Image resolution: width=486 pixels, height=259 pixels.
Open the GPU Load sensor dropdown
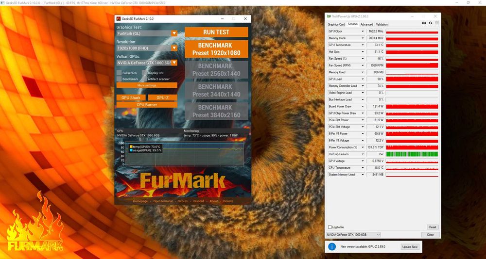(363, 79)
